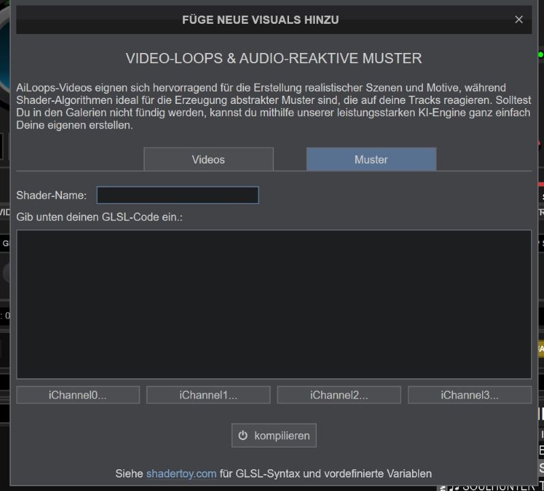Image resolution: width=544 pixels, height=491 pixels.
Task: Click the dialog title bar 'Füge neue Visuals hinzu'
Action: coord(260,20)
